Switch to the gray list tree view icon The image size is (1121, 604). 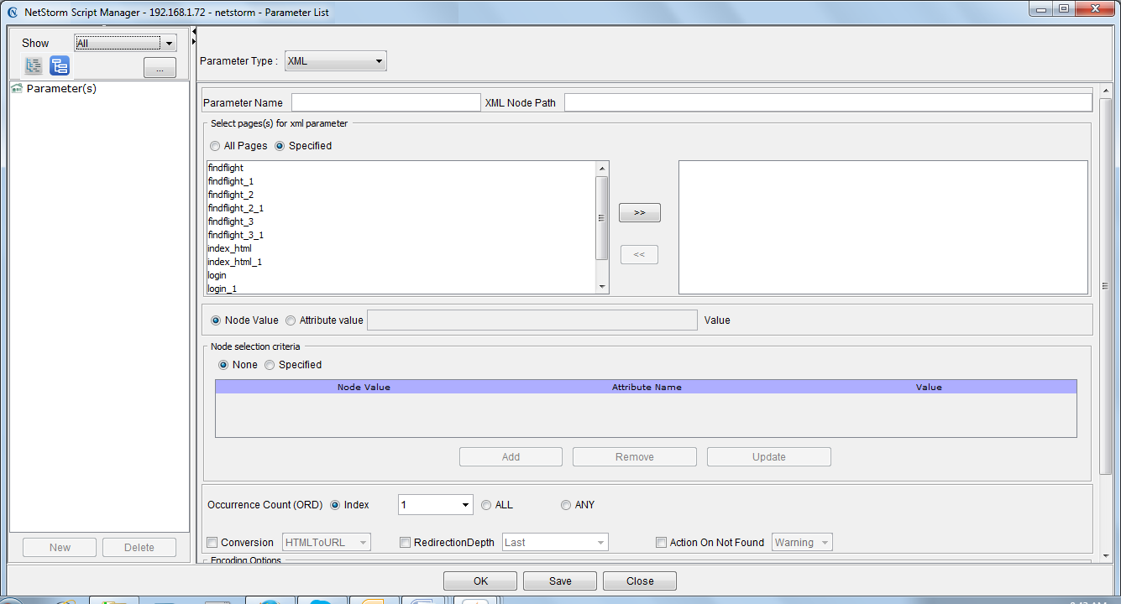pos(34,66)
